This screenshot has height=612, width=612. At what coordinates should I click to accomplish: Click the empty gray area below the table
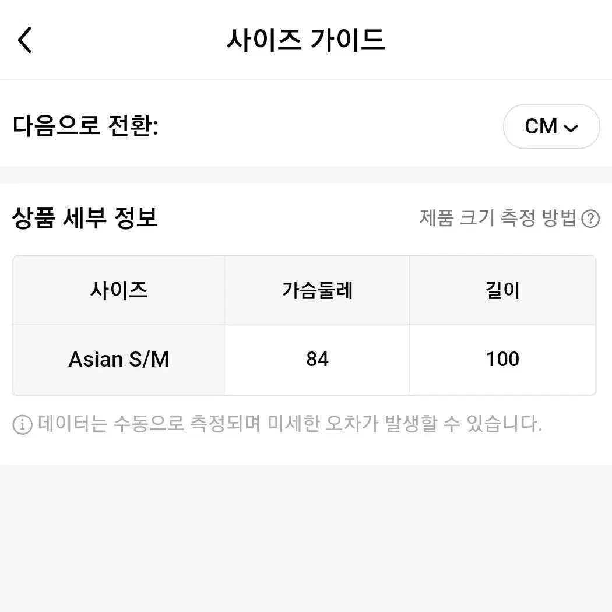click(x=306, y=539)
